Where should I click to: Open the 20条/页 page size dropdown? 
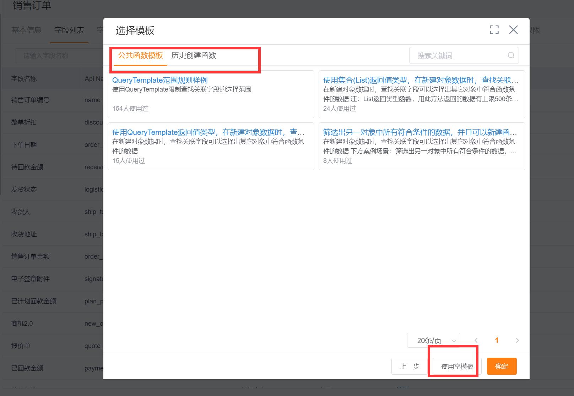point(434,340)
